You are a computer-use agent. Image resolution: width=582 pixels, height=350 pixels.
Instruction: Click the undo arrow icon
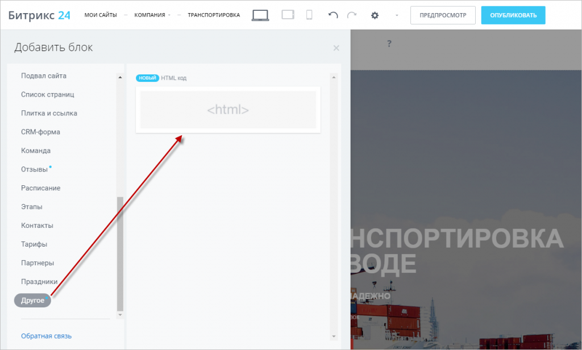click(333, 15)
